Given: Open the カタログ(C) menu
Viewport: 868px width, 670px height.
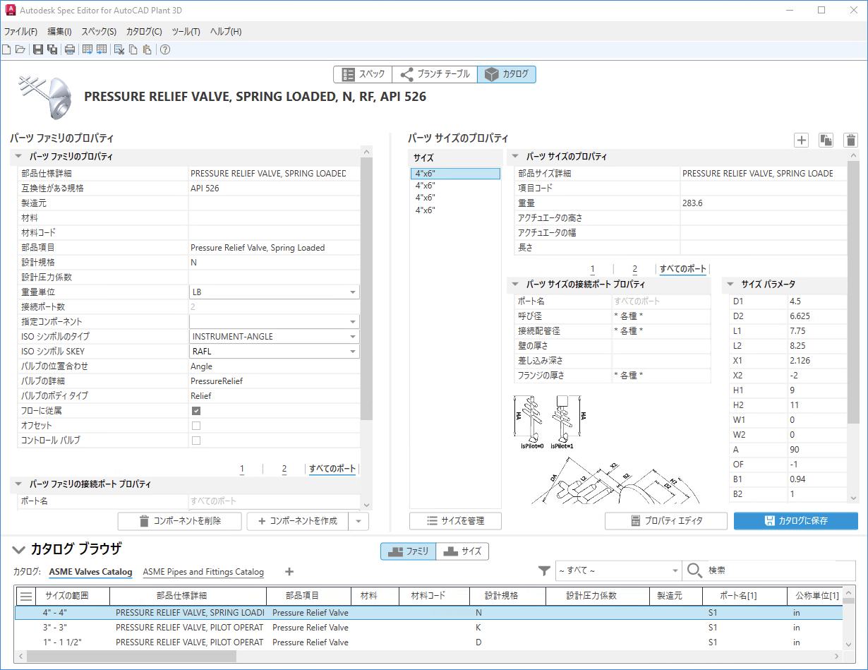Looking at the screenshot, I should click(144, 32).
